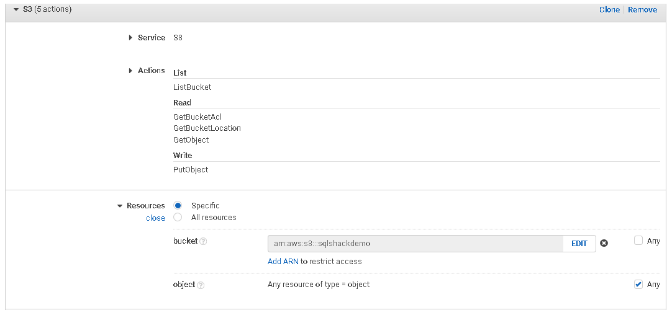Viewport: 667px width, 310px height.
Task: Click the Remove link
Action: (x=642, y=10)
